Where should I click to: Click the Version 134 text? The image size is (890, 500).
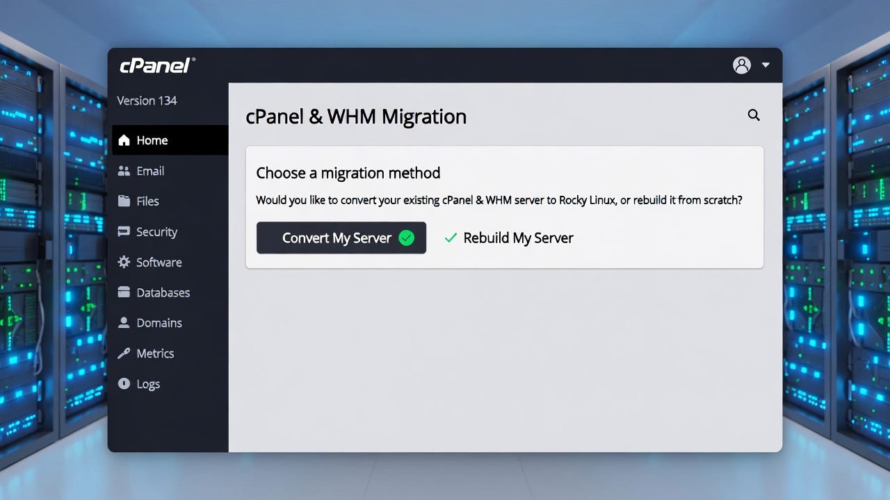[x=147, y=101]
